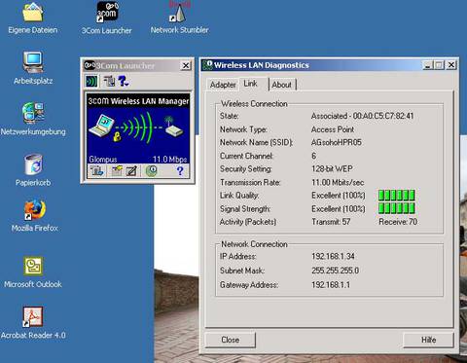This screenshot has height=363, width=467.
Task: Click the laptop graphic in Wireless LAN Manager
Action: tap(101, 126)
